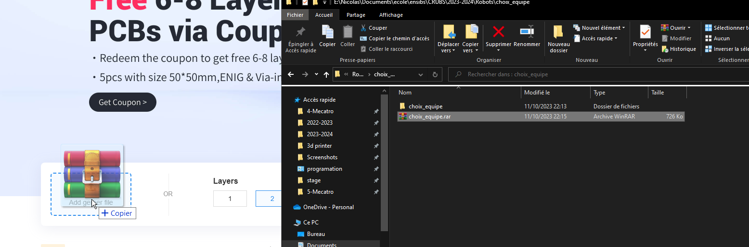Image resolution: width=749 pixels, height=247 pixels.
Task: Click Accès rapide in navigation pane
Action: 319,100
